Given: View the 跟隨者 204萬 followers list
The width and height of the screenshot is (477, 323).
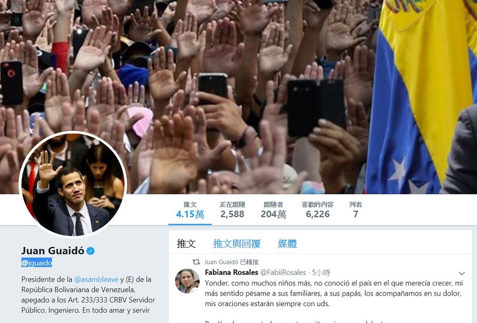Looking at the screenshot, I should (273, 210).
